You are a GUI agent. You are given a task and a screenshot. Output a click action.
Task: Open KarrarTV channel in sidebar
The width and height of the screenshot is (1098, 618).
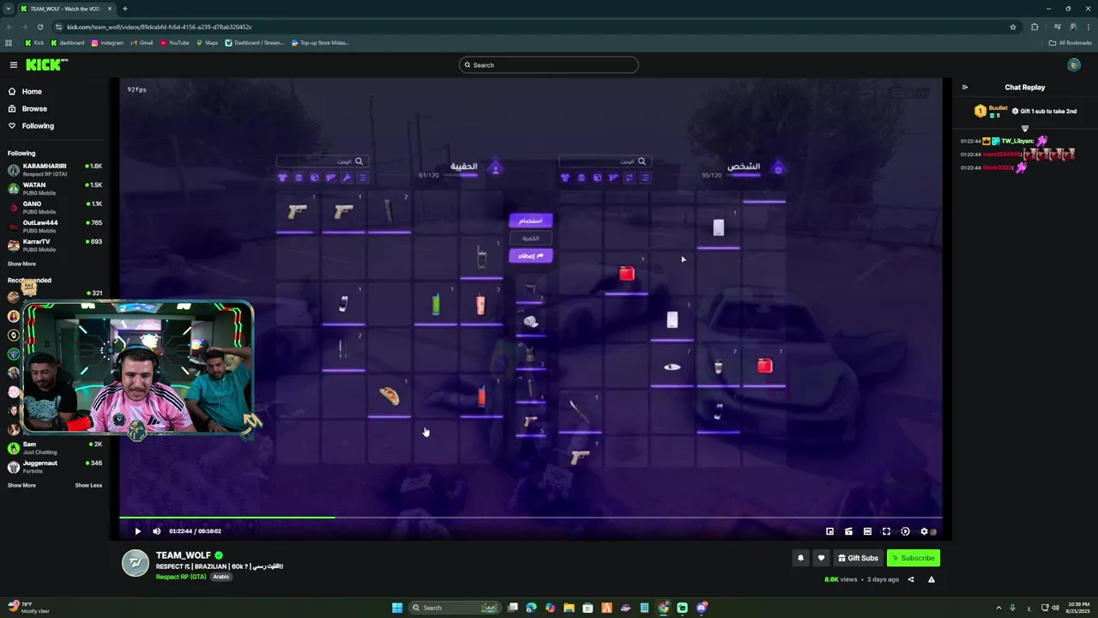[55, 245]
